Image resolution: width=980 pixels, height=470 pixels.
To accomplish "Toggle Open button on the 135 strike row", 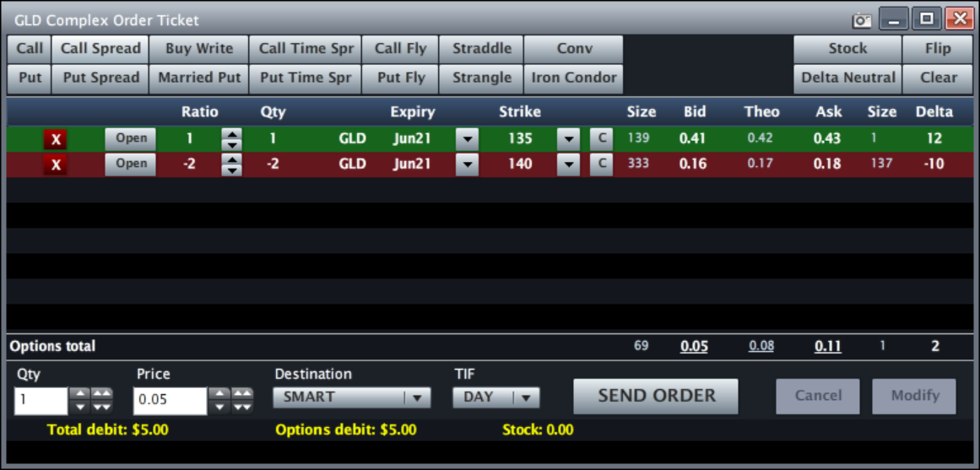I will coord(130,138).
